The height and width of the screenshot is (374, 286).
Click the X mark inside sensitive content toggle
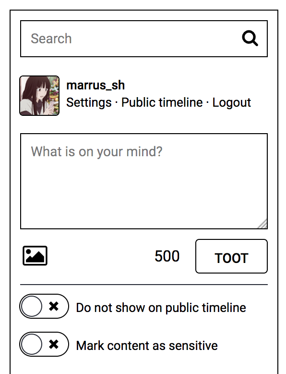point(54,344)
